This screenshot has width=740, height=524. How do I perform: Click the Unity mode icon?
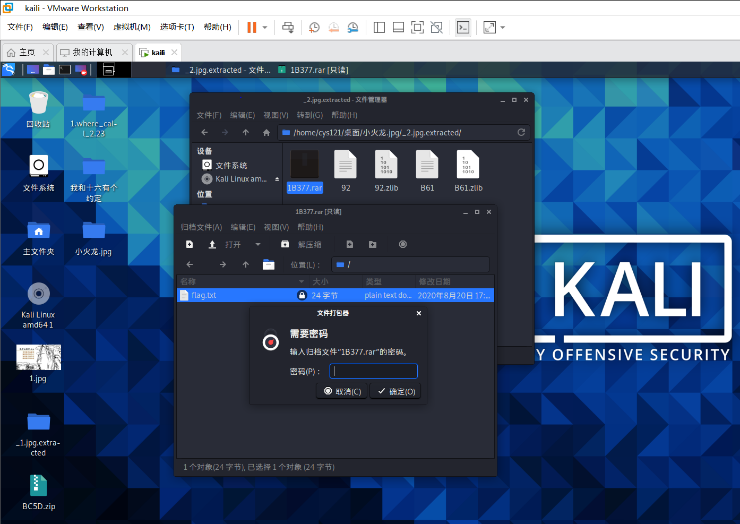(x=436, y=27)
